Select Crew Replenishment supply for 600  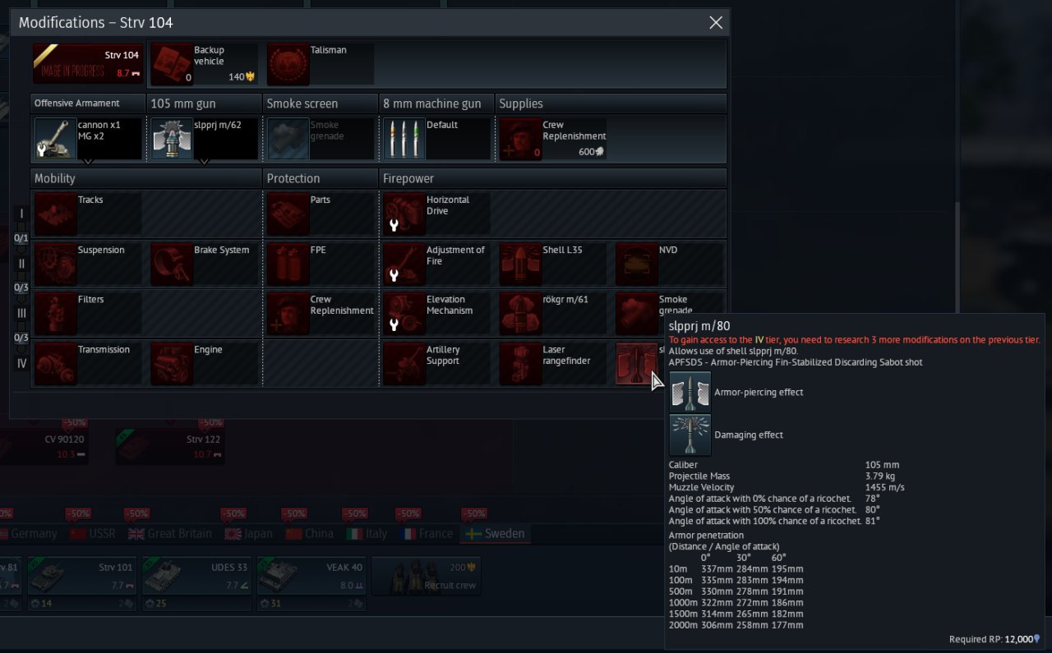pyautogui.click(x=553, y=139)
